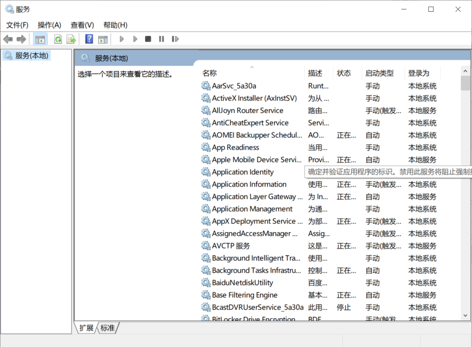Click the Export List toolbar icon
Viewport: 472px width, 347px height.
pyautogui.click(x=71, y=39)
